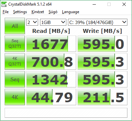Screen dimensions: 132x121
Task: Run all benchmarks with the All button
Action: [15, 26]
